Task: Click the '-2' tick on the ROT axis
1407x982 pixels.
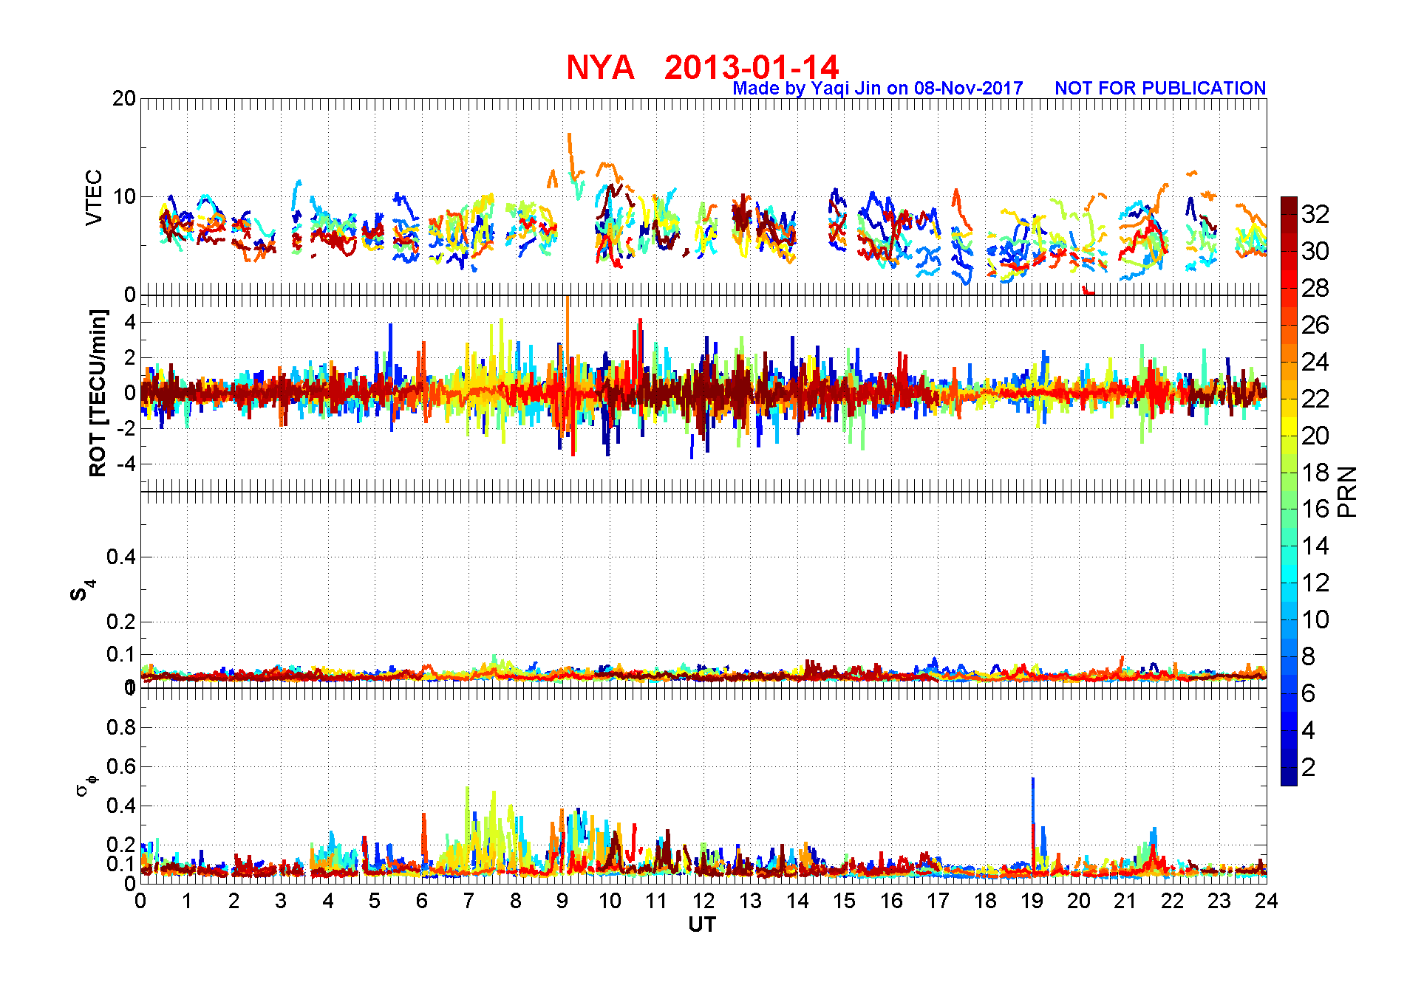Action: click(126, 429)
